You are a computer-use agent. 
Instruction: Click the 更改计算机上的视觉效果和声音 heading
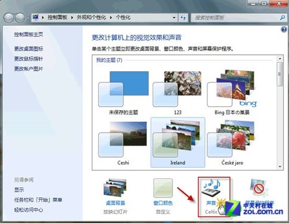click(136, 37)
